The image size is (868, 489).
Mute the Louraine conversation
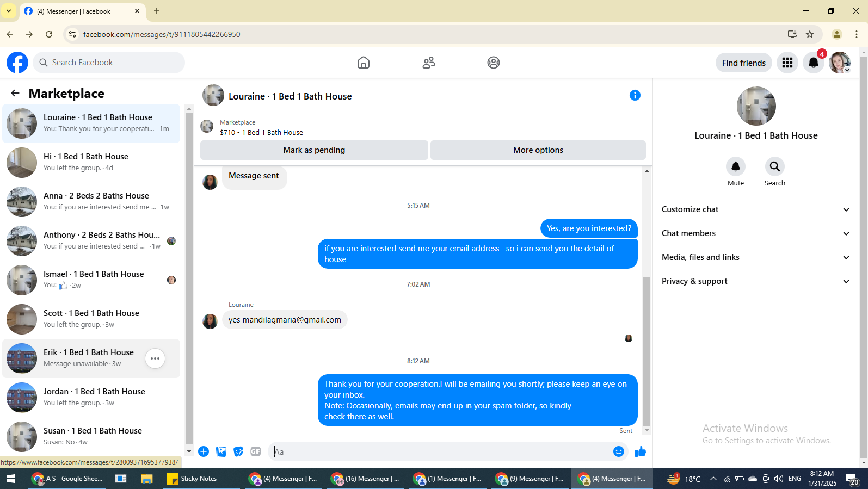coord(736,166)
